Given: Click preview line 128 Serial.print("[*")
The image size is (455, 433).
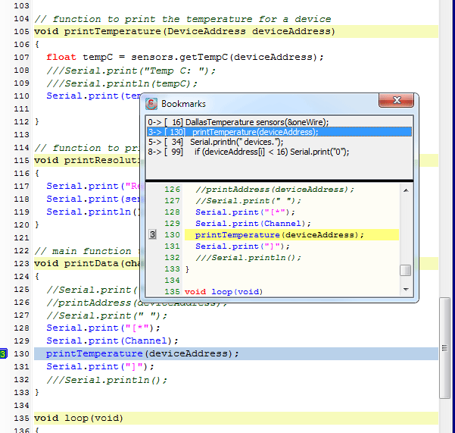Looking at the screenshot, I should coord(245,212).
